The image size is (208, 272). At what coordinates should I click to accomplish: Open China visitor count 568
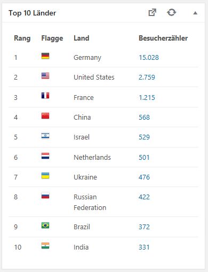144,118
